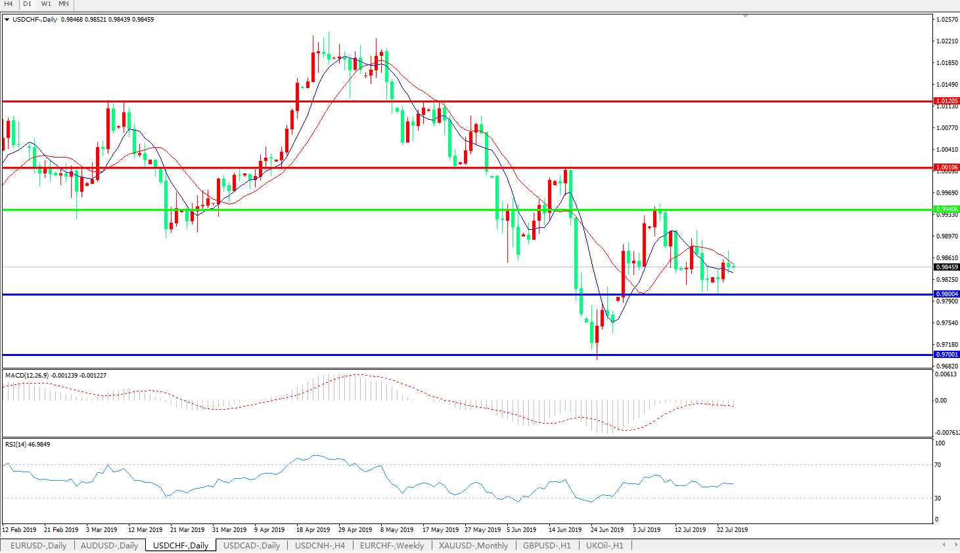Open the USDCAD-,Daily chart tab
This screenshot has width=960, height=553.
point(251,545)
